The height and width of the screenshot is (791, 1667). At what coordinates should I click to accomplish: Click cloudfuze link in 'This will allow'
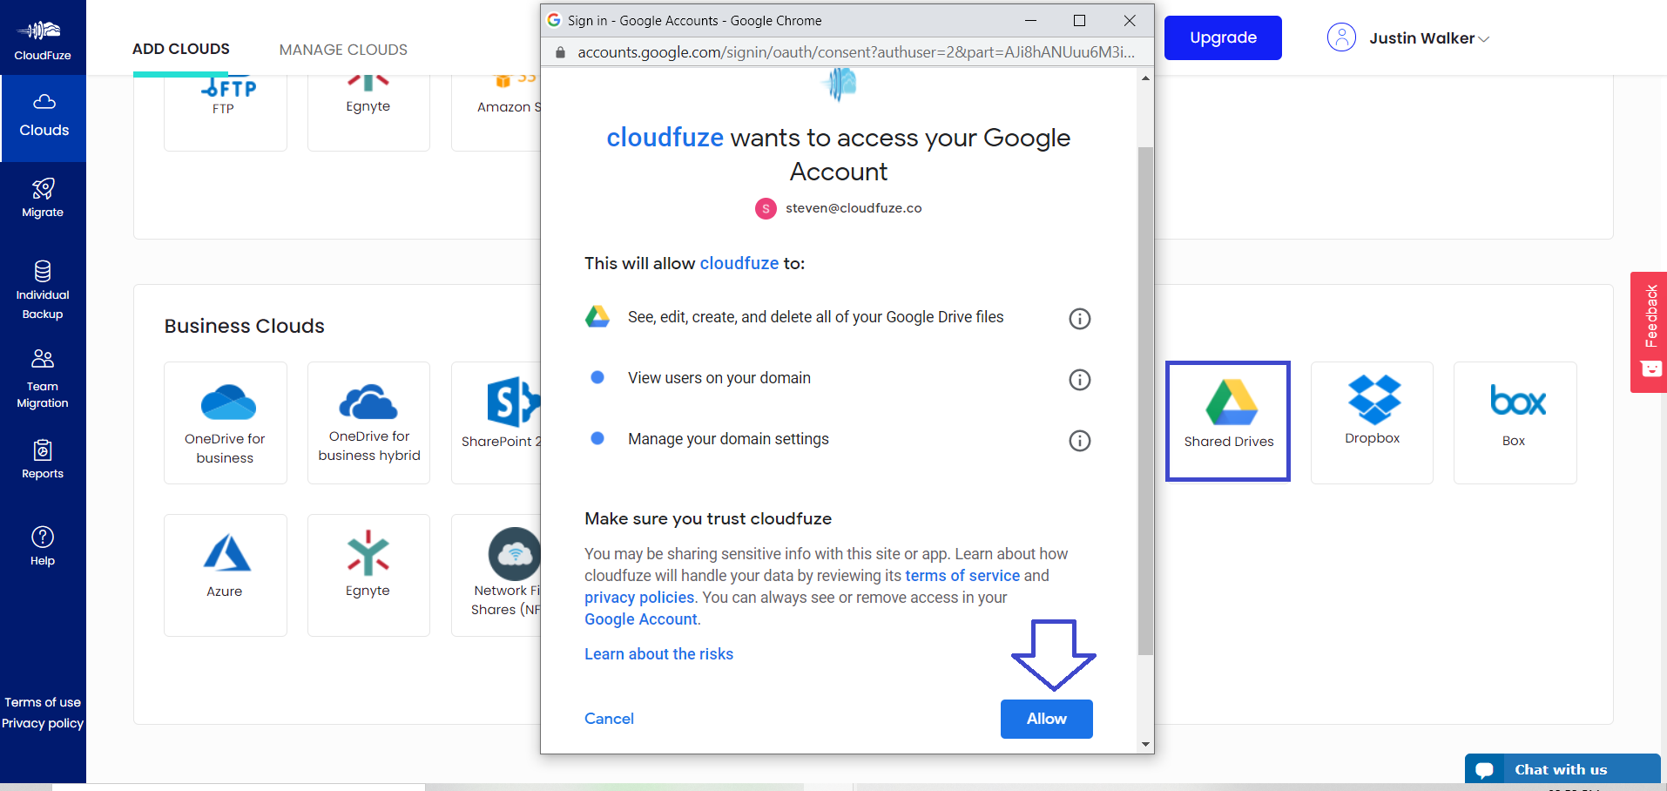pyautogui.click(x=739, y=263)
